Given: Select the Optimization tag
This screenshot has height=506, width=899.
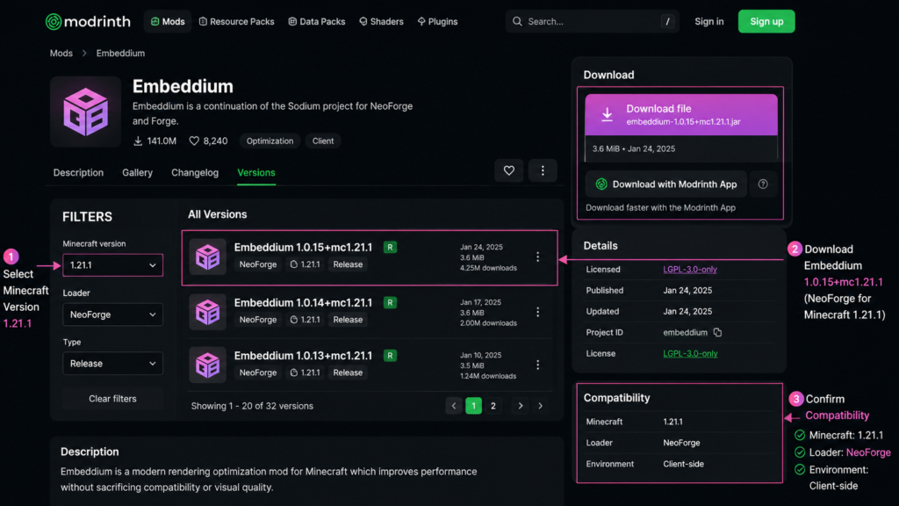Looking at the screenshot, I should click(270, 141).
